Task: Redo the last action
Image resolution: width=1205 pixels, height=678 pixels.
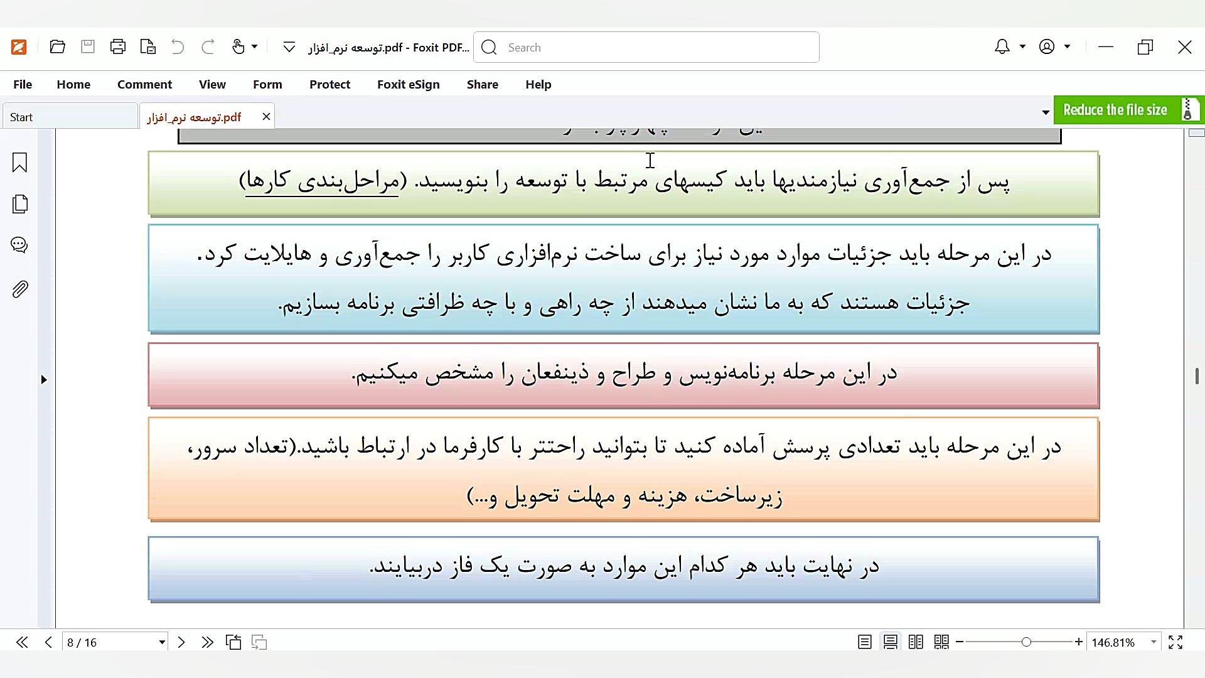Action: (x=208, y=47)
